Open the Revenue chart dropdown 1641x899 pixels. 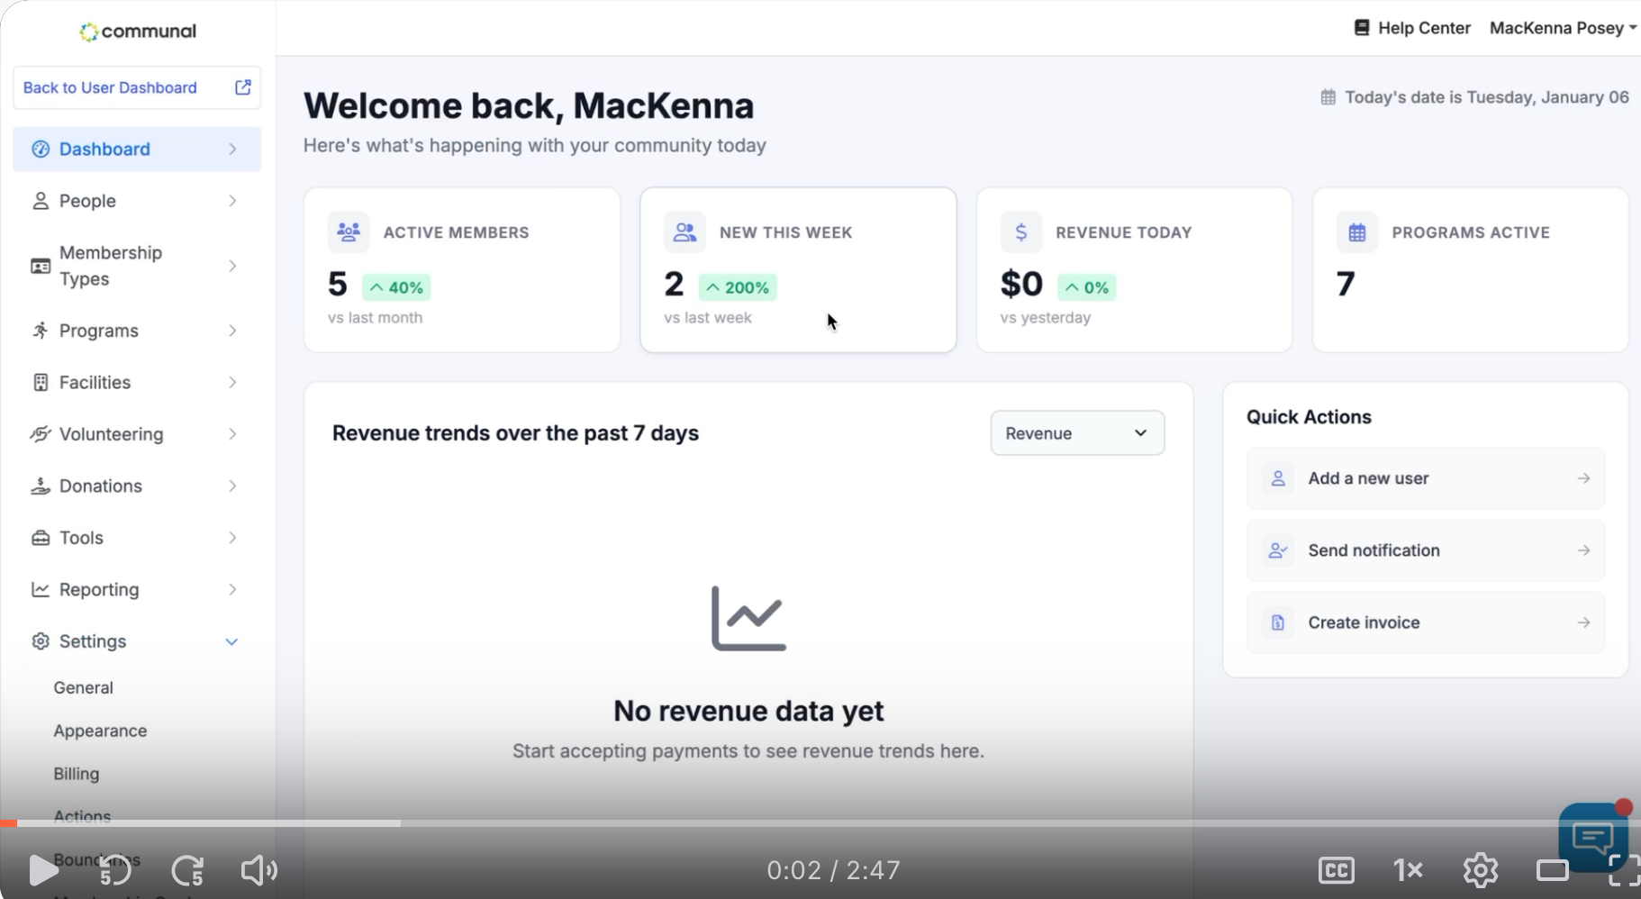[x=1077, y=433]
